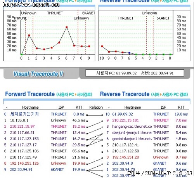Click the 6KANET ISP of forward hop 9
Viewport: 194px width, 178px height.
coord(57,169)
